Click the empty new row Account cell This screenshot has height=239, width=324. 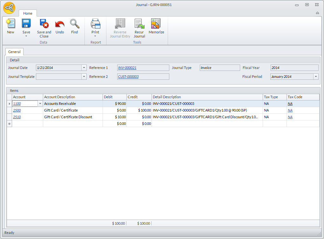27,124
